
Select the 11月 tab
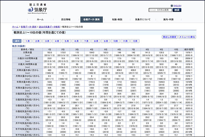pyautogui.click(x=125, y=41)
